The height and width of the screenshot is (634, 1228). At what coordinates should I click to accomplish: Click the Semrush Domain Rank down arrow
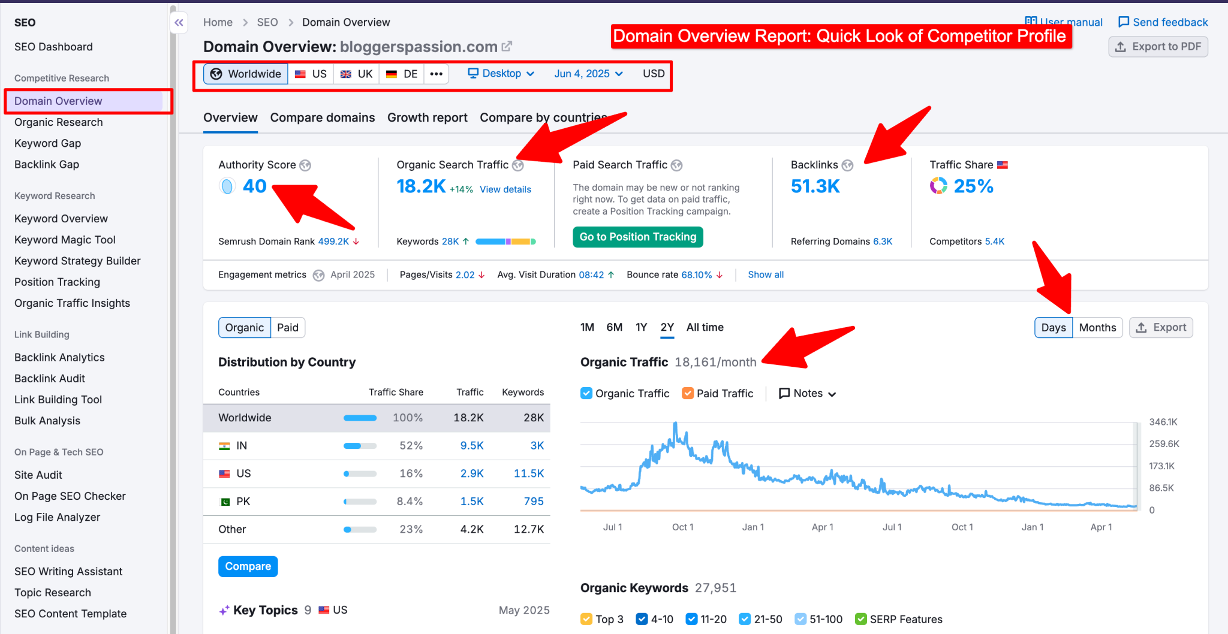pos(356,241)
